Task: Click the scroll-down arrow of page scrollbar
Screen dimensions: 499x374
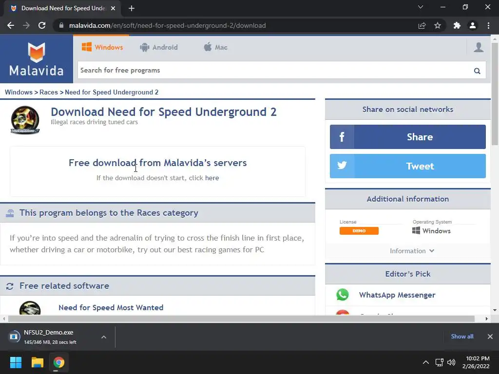Action: 495,310
